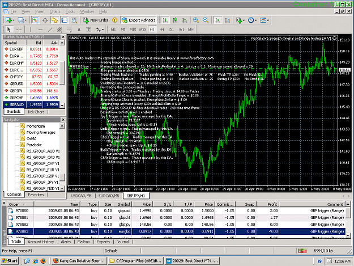Open the Tools menu
The image size is (354, 266).
70,11
